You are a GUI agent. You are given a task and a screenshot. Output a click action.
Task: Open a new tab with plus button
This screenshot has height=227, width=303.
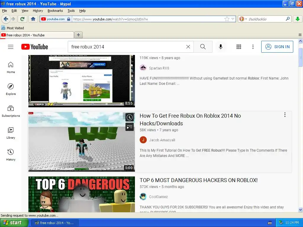pos(78,35)
